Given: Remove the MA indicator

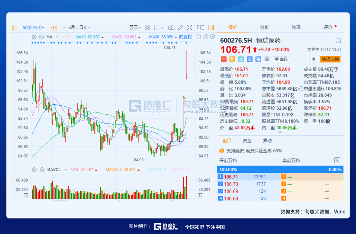Looking at the screenshot, I should (41, 37).
